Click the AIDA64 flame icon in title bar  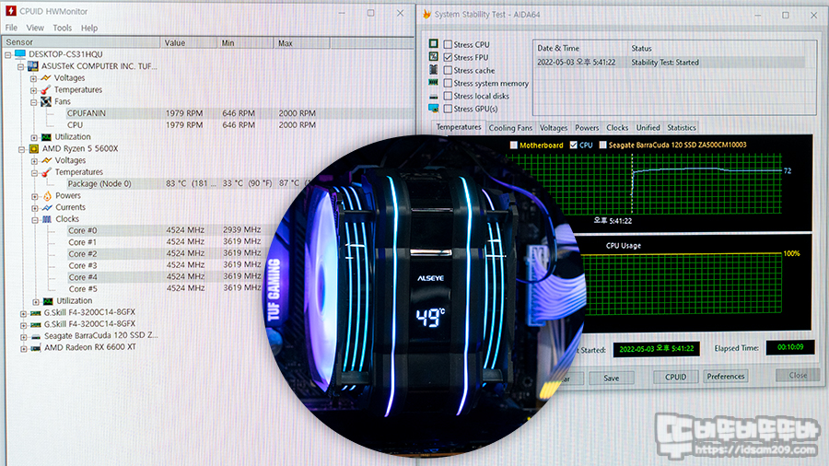pyautogui.click(x=427, y=14)
